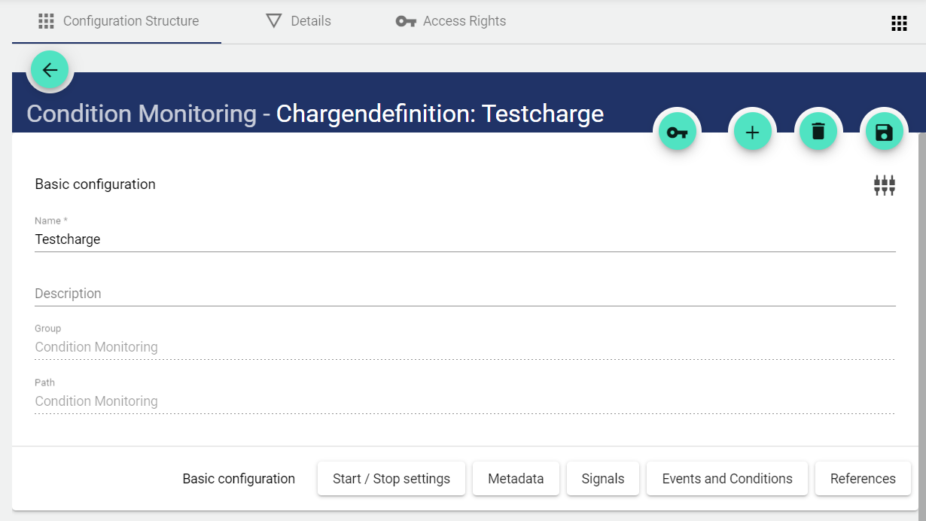This screenshot has height=521, width=926.
Task: Open the apps grid menu at top right
Action: coord(899,23)
